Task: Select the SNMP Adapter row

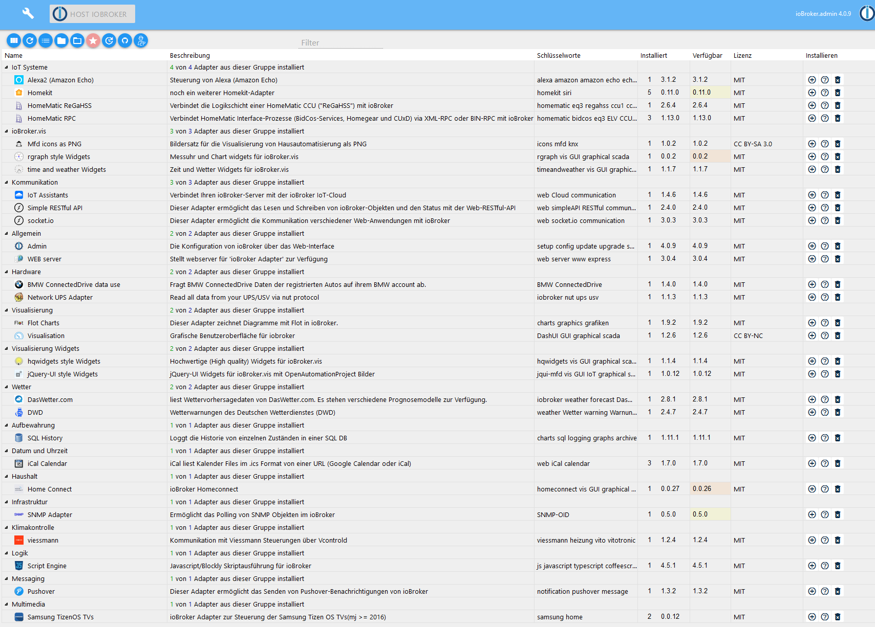Action: (437, 514)
